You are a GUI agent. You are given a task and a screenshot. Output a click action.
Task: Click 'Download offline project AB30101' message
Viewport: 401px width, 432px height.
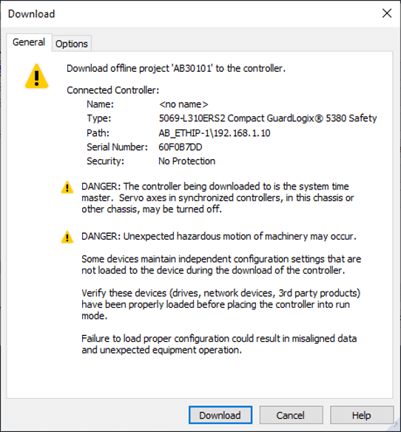coord(176,68)
